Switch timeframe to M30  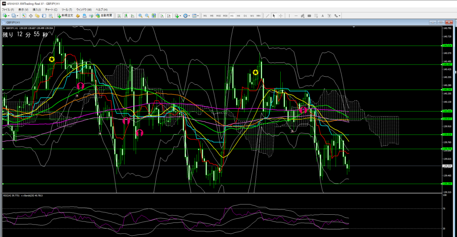[x=225, y=16]
